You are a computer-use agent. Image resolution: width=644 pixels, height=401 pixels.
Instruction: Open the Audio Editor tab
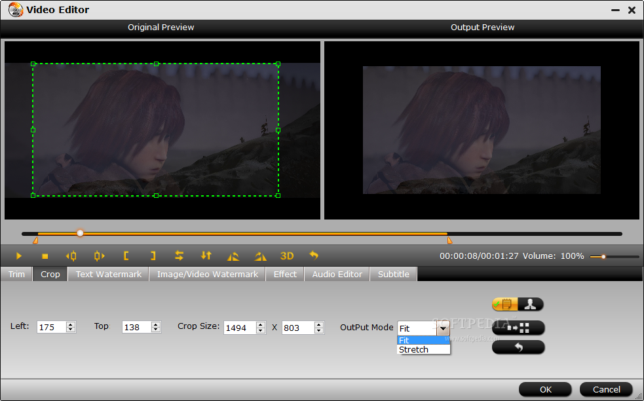[x=337, y=274]
